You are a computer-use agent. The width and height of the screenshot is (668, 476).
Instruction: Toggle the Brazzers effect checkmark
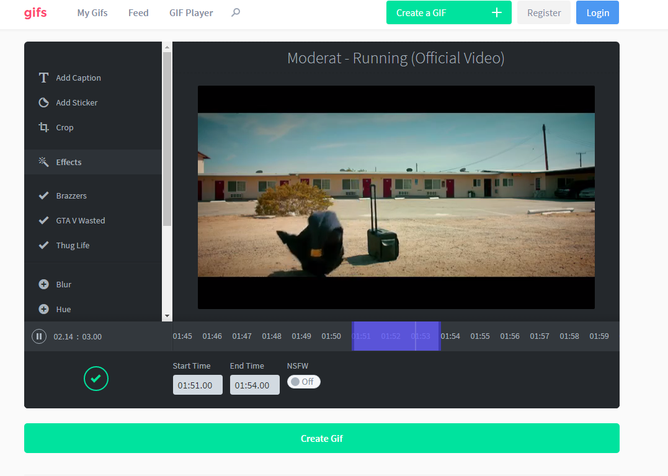(x=43, y=195)
